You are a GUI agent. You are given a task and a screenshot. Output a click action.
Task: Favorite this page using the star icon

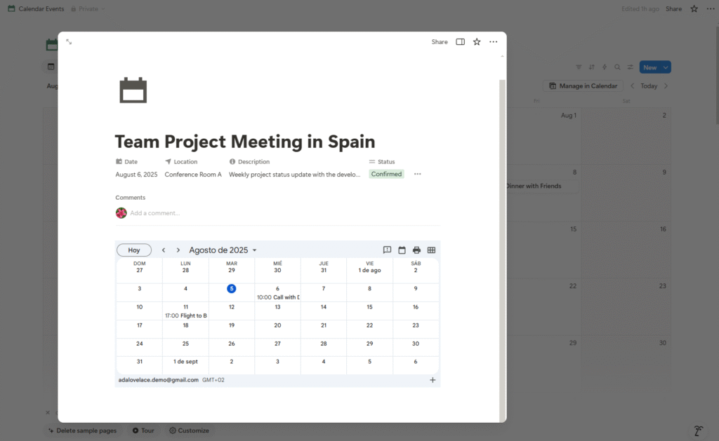pyautogui.click(x=476, y=41)
